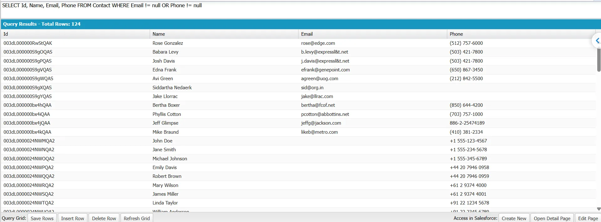Select email cell likeb@metro.com
The width and height of the screenshot is (601, 222).
pyautogui.click(x=372, y=132)
